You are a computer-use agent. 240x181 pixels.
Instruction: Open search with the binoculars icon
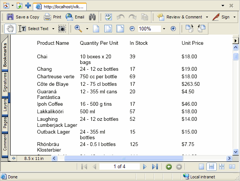[x=92, y=17]
